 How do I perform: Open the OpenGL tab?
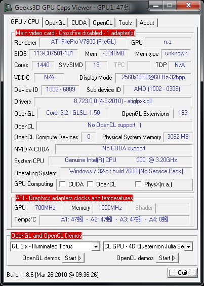click(x=55, y=23)
